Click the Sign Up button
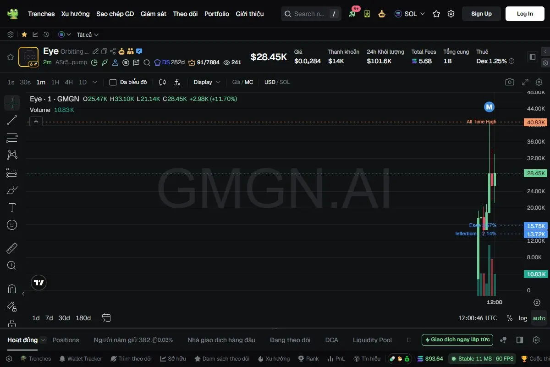Image resolution: width=550 pixels, height=367 pixels. (x=481, y=14)
